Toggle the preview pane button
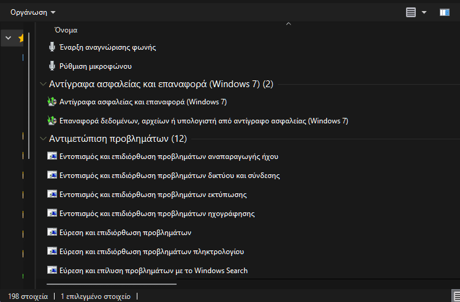460x302 pixels. pyautogui.click(x=445, y=12)
